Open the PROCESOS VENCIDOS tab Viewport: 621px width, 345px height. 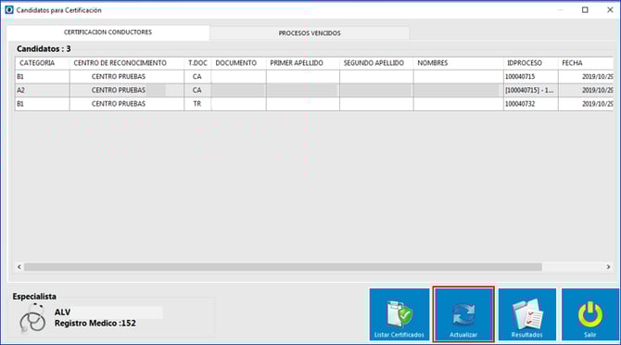[x=310, y=33]
